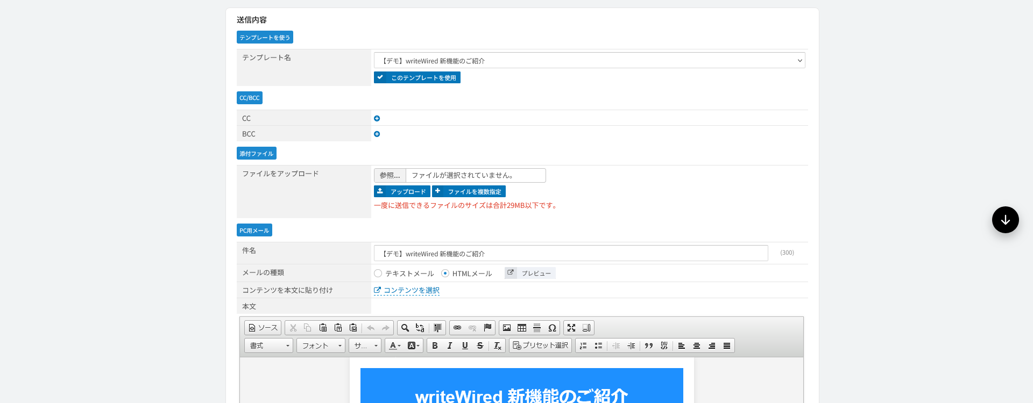Expand the フォント font dropdown
Viewport: 1033px width, 403px height.
(321, 346)
